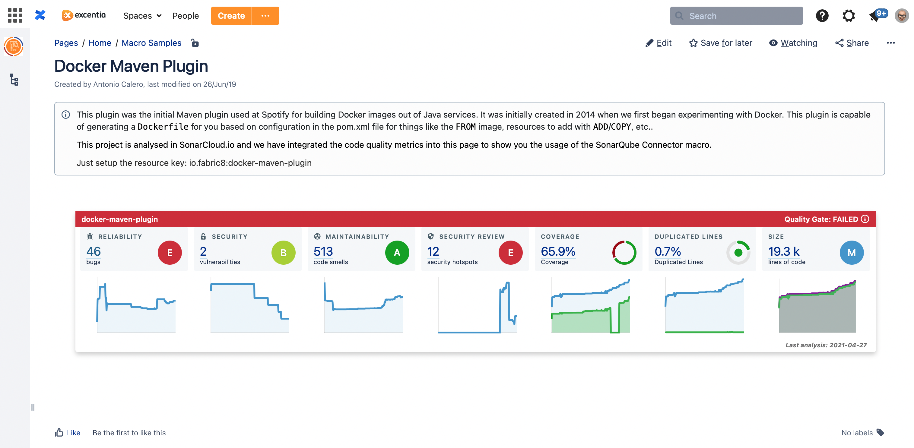
Task: Click 'Last analysis: 2021-04-27' text
Action: pyautogui.click(x=826, y=345)
